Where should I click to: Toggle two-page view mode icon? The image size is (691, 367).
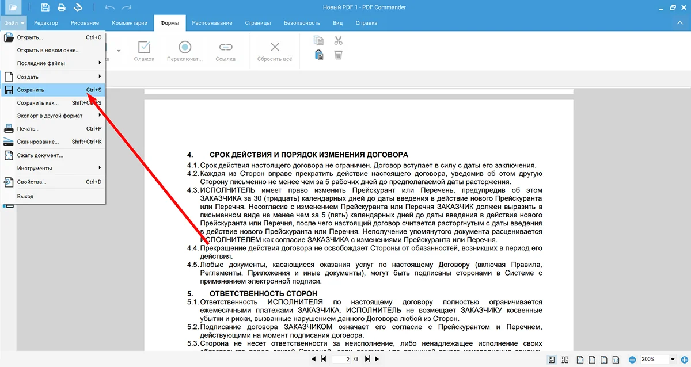565,360
